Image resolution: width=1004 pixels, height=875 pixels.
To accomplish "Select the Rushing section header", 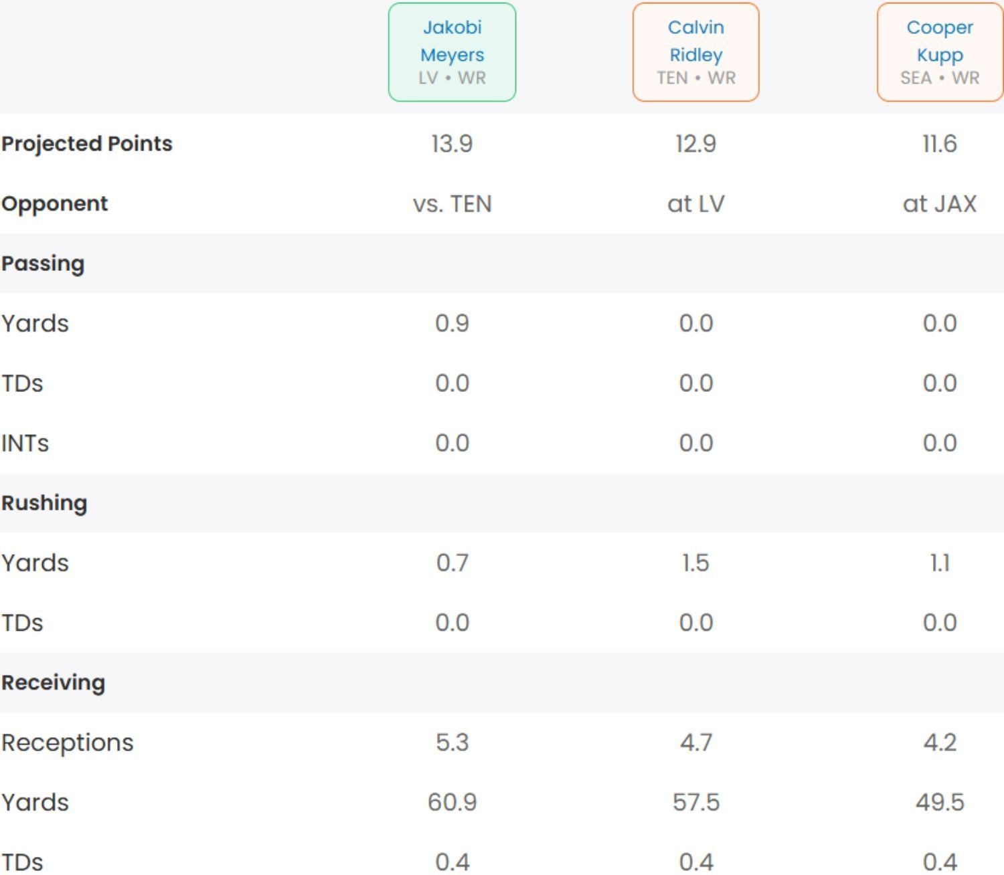I will (x=44, y=503).
